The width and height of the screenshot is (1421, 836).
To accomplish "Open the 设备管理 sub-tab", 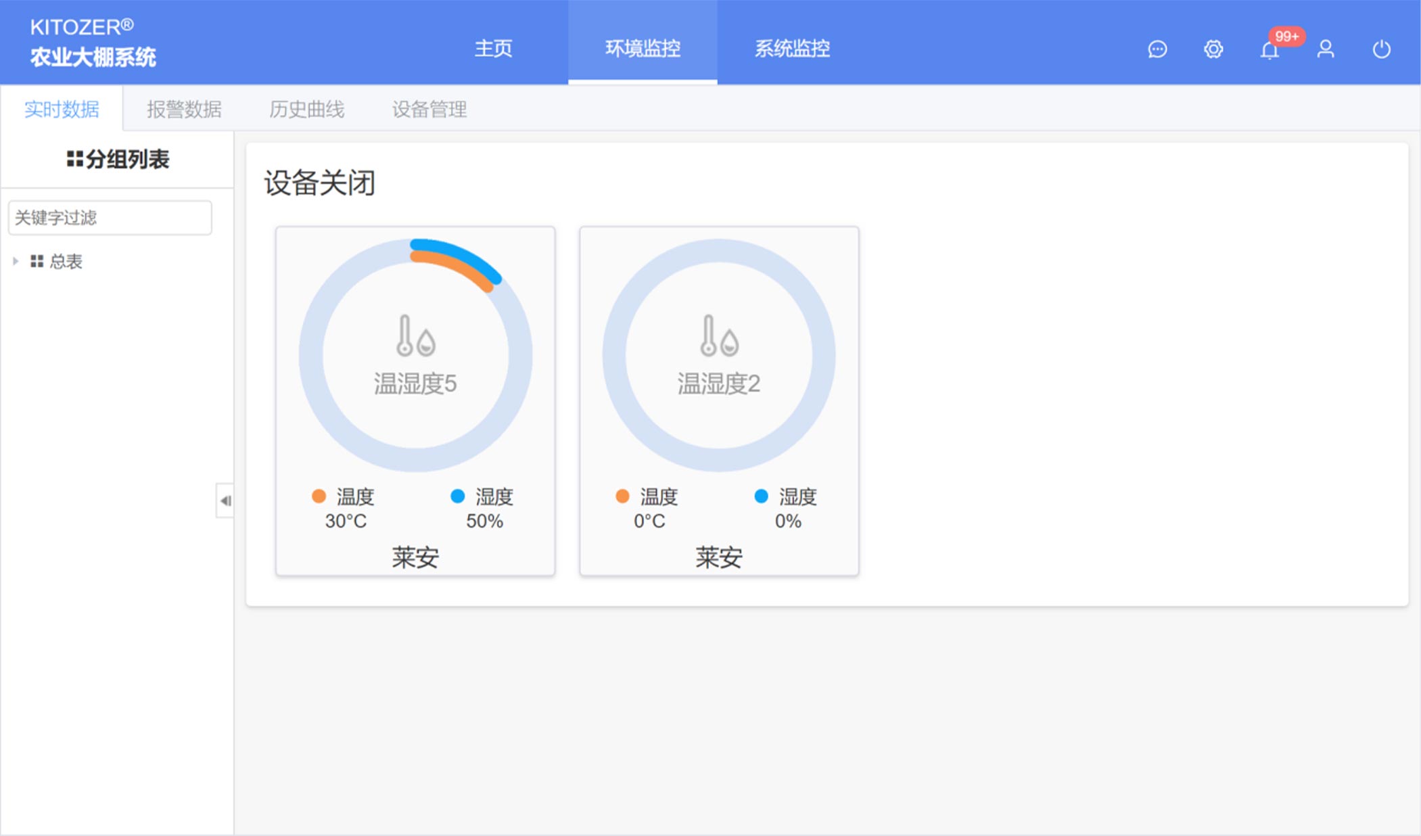I will click(x=429, y=109).
